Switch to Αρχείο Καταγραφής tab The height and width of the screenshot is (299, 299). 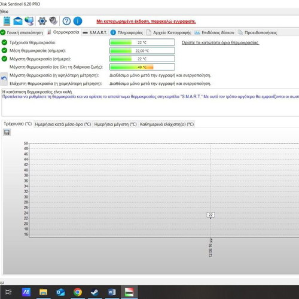click(x=169, y=32)
